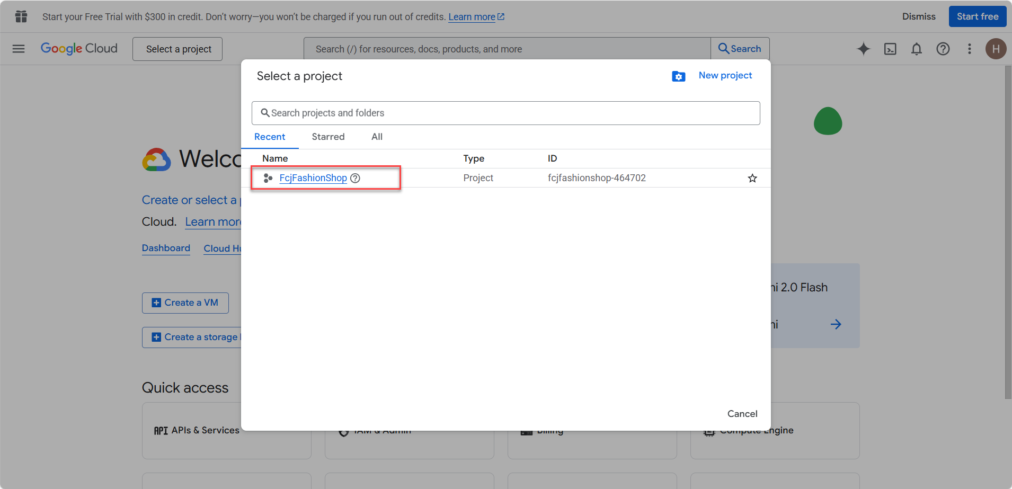
Task: Open the main navigation hamburger menu
Action: click(x=19, y=49)
